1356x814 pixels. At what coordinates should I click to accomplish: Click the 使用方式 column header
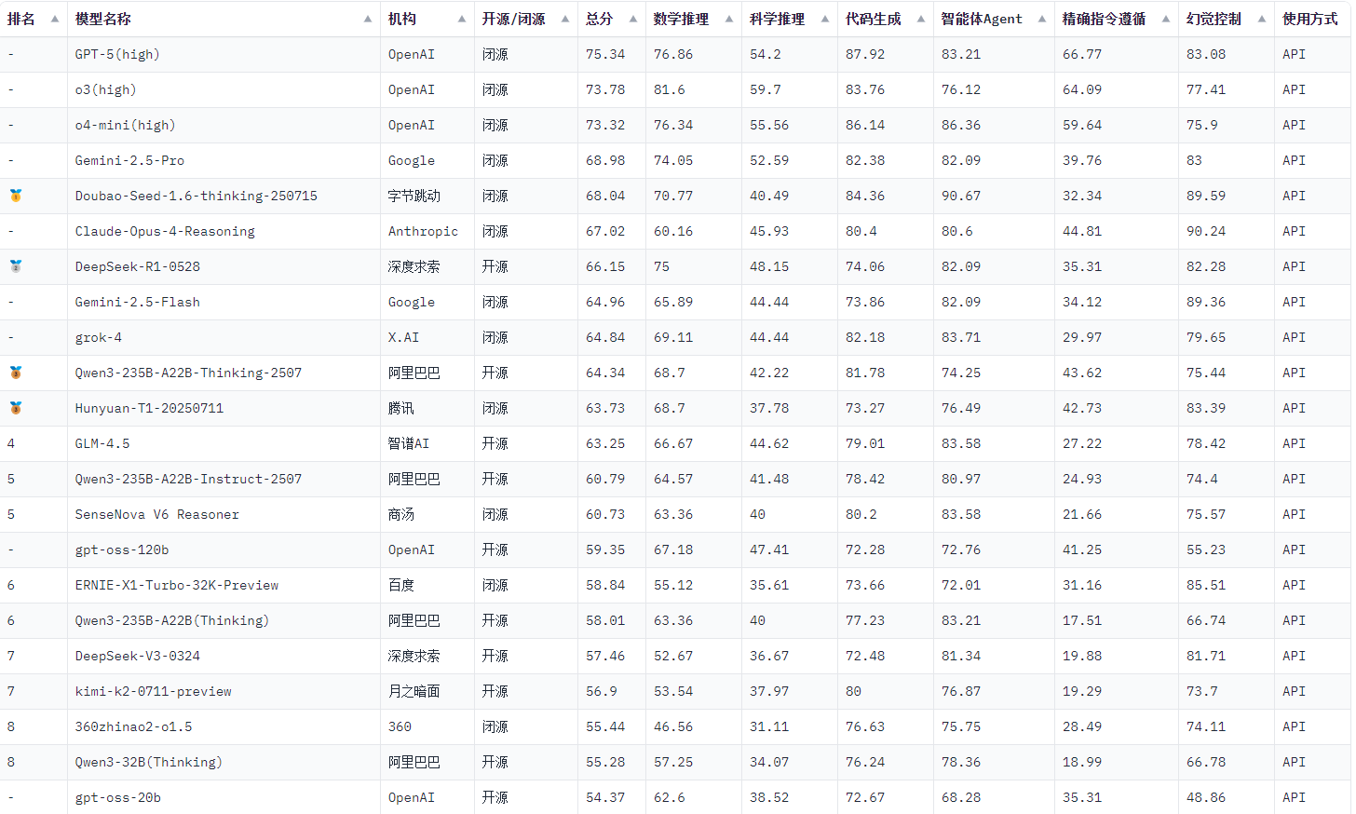tap(1312, 19)
